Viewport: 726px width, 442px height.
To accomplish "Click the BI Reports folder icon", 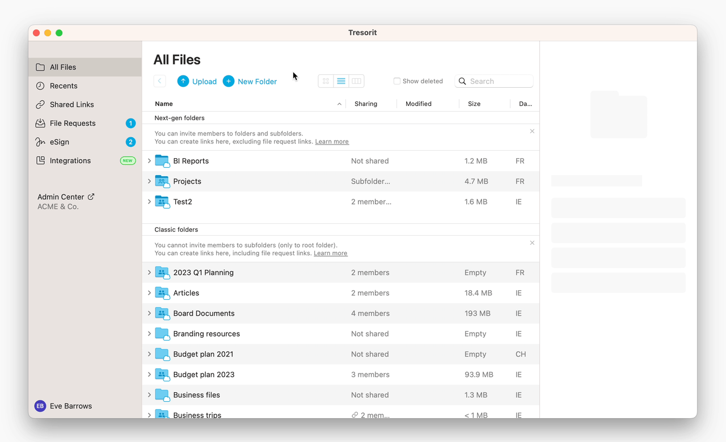I will click(x=162, y=161).
